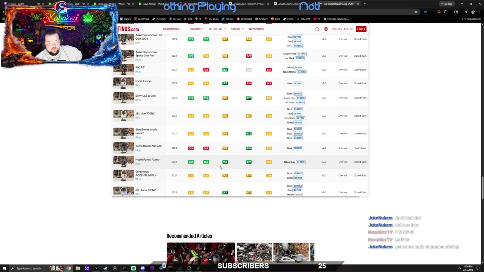See price for Sony ULT WEAR Forest Gray
Screen dimensions: 484x272
coord(301,98)
